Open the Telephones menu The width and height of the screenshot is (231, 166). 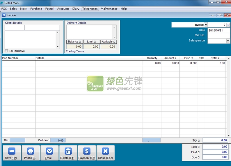90,9
